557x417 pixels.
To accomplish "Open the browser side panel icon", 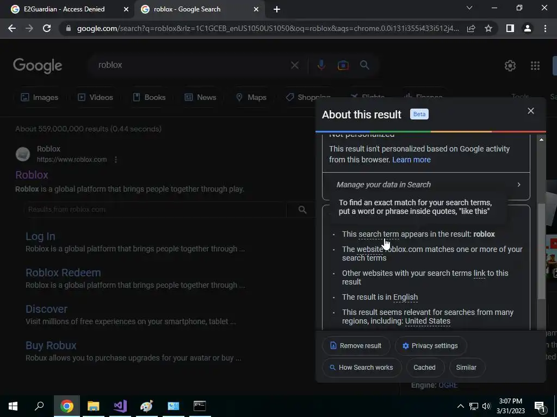I will (510, 28).
